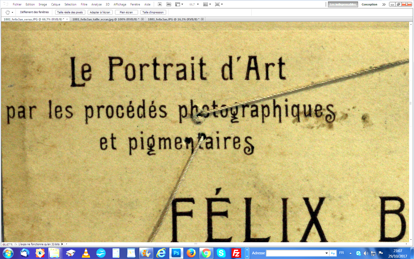Image resolution: width=414 pixels, height=259 pixels.
Task: Click the network tray icon
Action: [x=373, y=253]
